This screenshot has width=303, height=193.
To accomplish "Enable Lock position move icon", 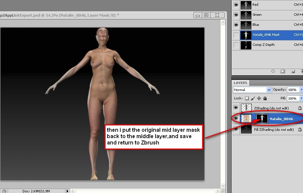I will pos(259,98).
